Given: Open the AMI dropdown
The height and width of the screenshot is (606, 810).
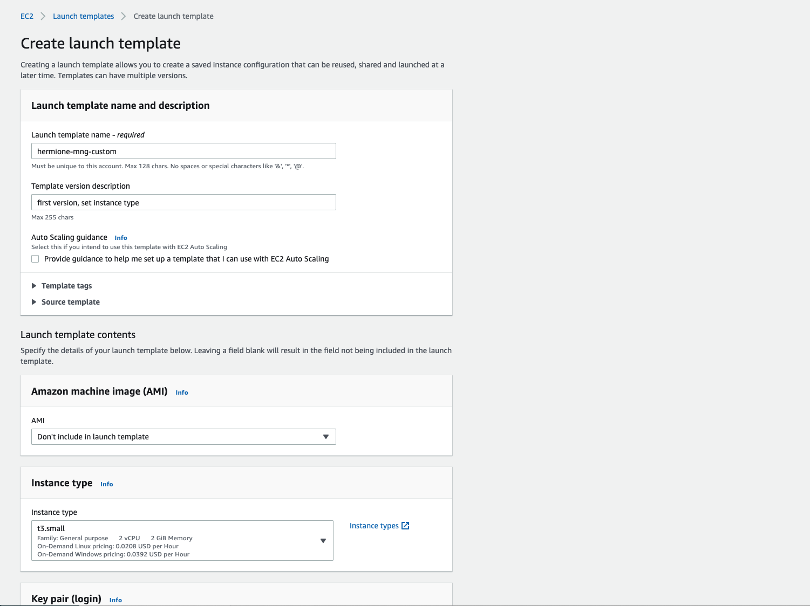Looking at the screenshot, I should click(183, 437).
